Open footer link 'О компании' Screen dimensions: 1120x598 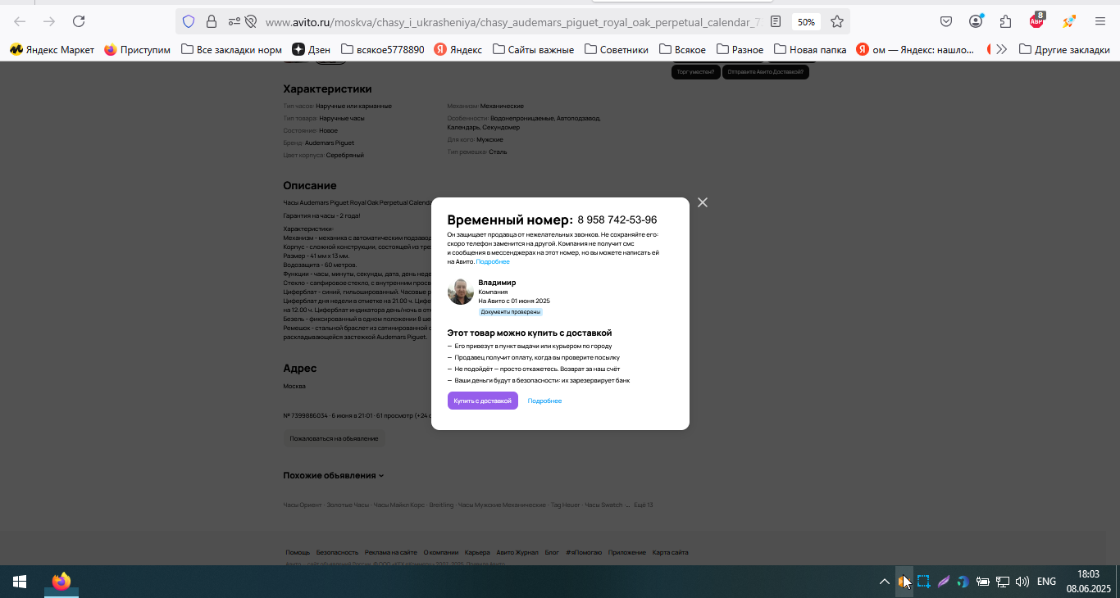pos(441,552)
